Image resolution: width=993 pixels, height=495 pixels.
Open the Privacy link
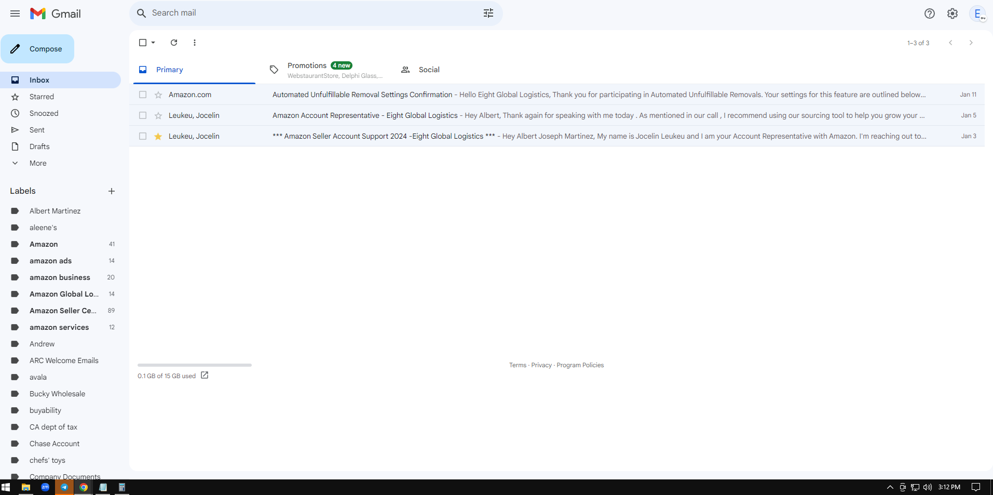pyautogui.click(x=541, y=365)
